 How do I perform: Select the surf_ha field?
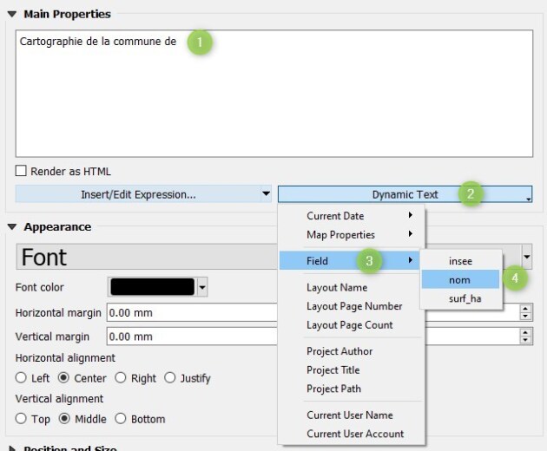tap(460, 298)
